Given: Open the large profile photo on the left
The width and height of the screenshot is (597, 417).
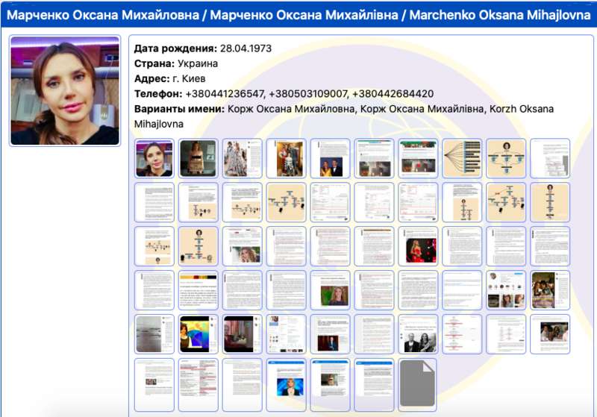Looking at the screenshot, I should click(x=65, y=90).
